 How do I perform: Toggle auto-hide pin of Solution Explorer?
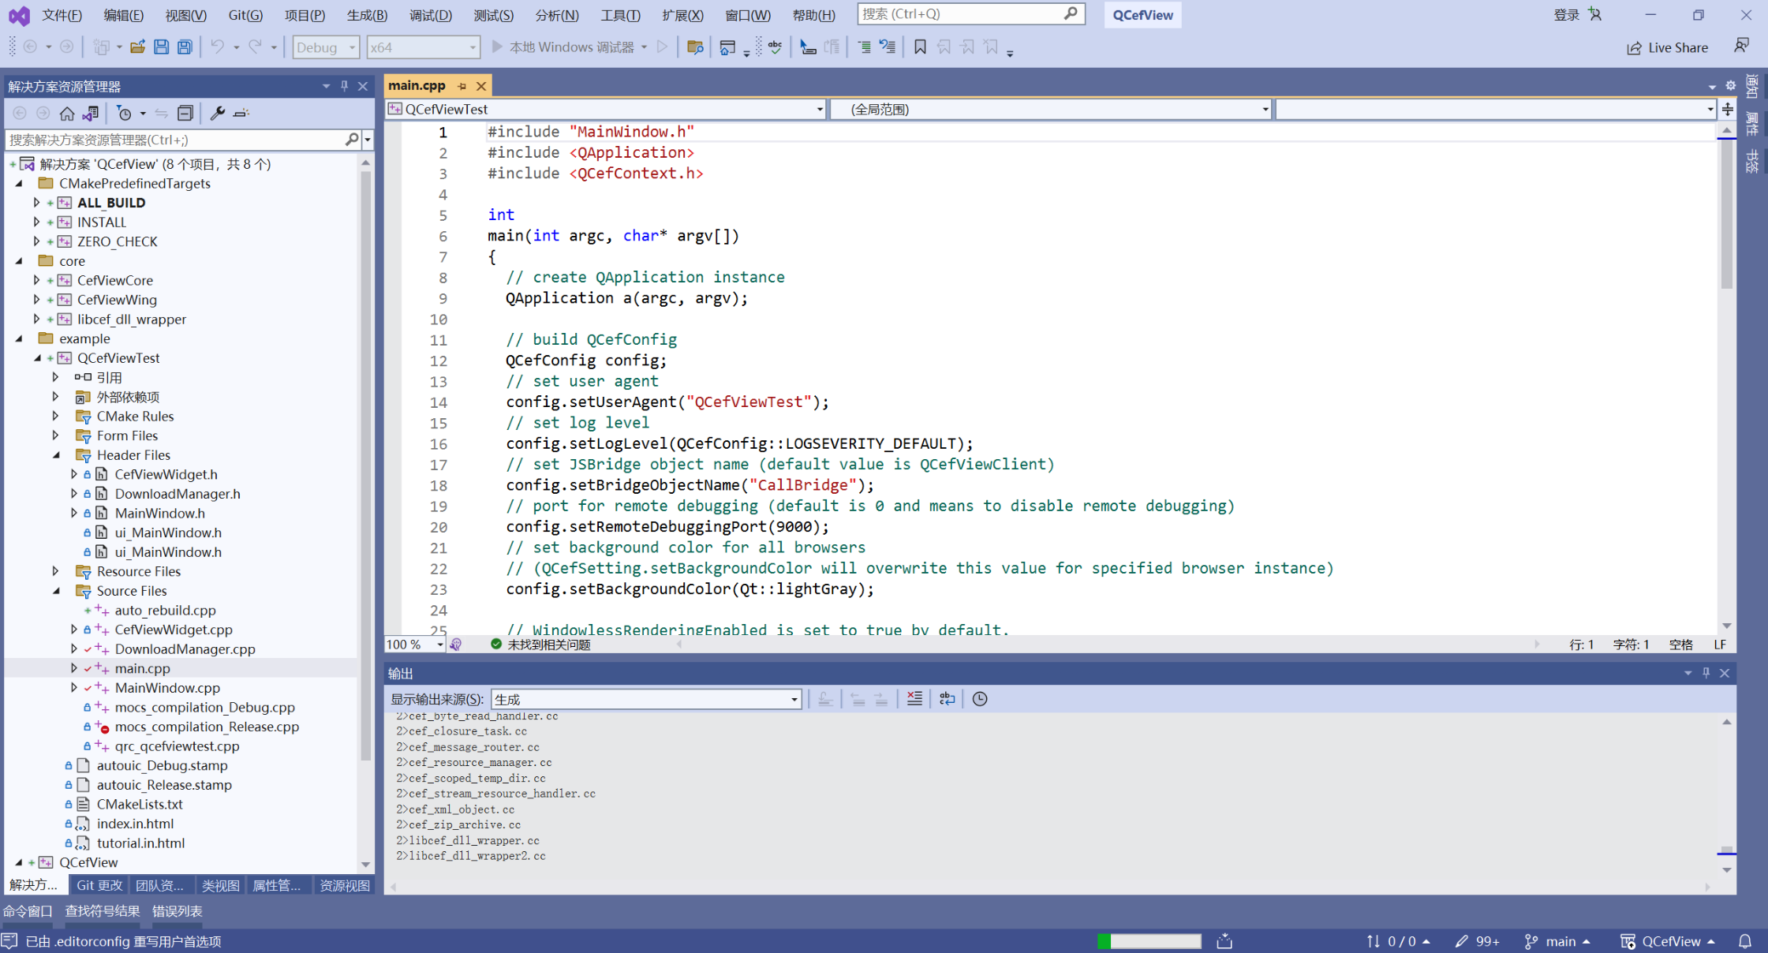point(345,86)
